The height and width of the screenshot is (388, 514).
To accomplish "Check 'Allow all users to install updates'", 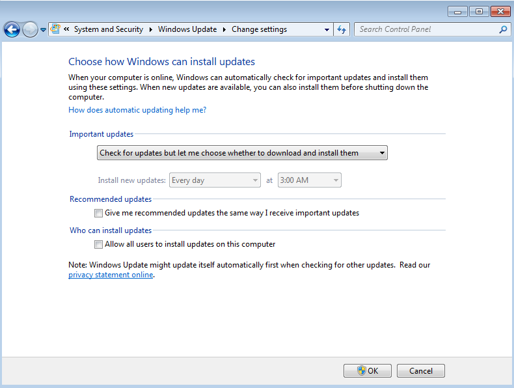I will [x=98, y=244].
